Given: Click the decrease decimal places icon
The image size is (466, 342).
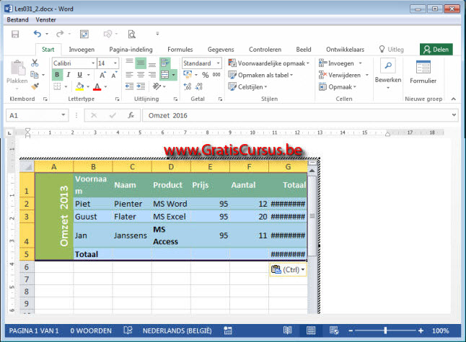Looking at the screenshot, I should point(199,86).
